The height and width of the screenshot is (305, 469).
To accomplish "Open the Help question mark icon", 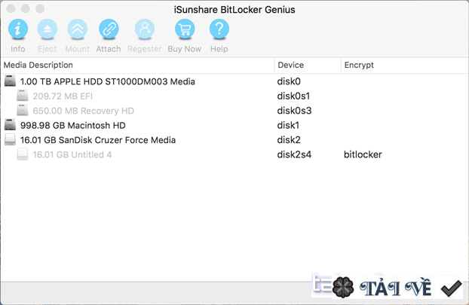I will (219, 29).
